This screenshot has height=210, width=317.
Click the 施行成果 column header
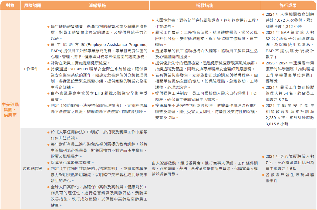click(x=288, y=5)
